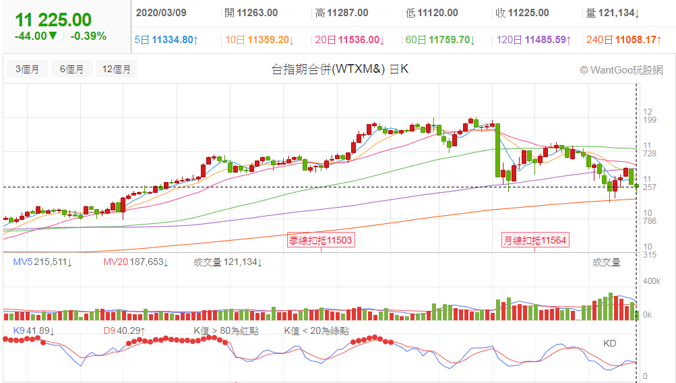This screenshot has width=676, height=383.
Task: Click the MV20 volume average label
Action: tap(136, 262)
